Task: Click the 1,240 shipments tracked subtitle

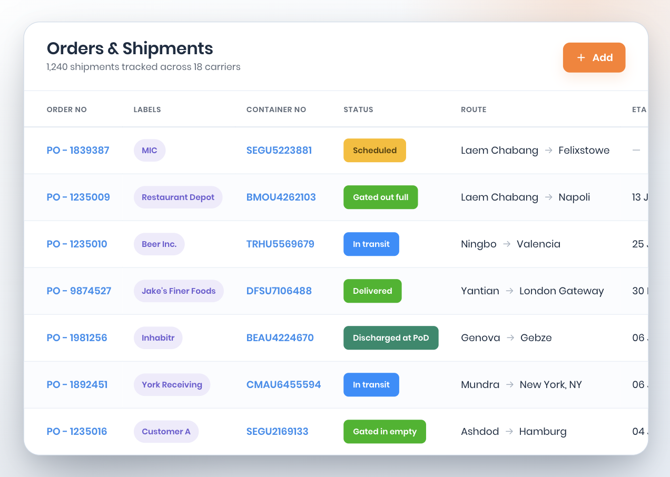Action: (144, 67)
